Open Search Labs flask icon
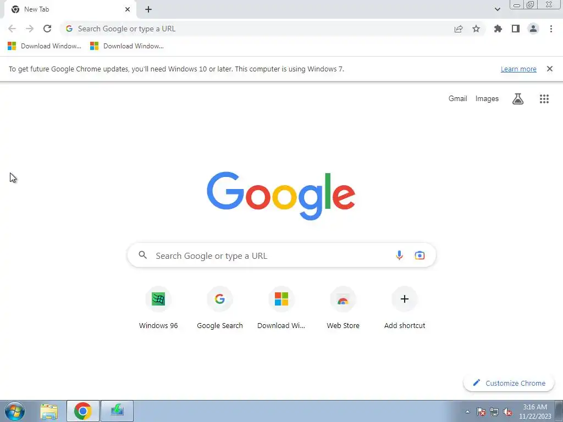Viewport: 563px width, 422px height. (518, 99)
